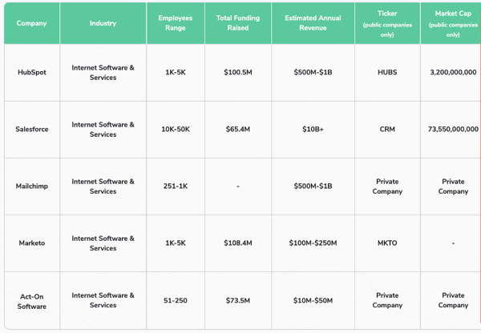Open the HubSpot company row
481x333 pixels.
click(32, 72)
